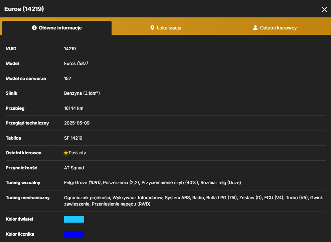
Task: Select the dark blue Kolor licznika swatch
Action: 74,234
